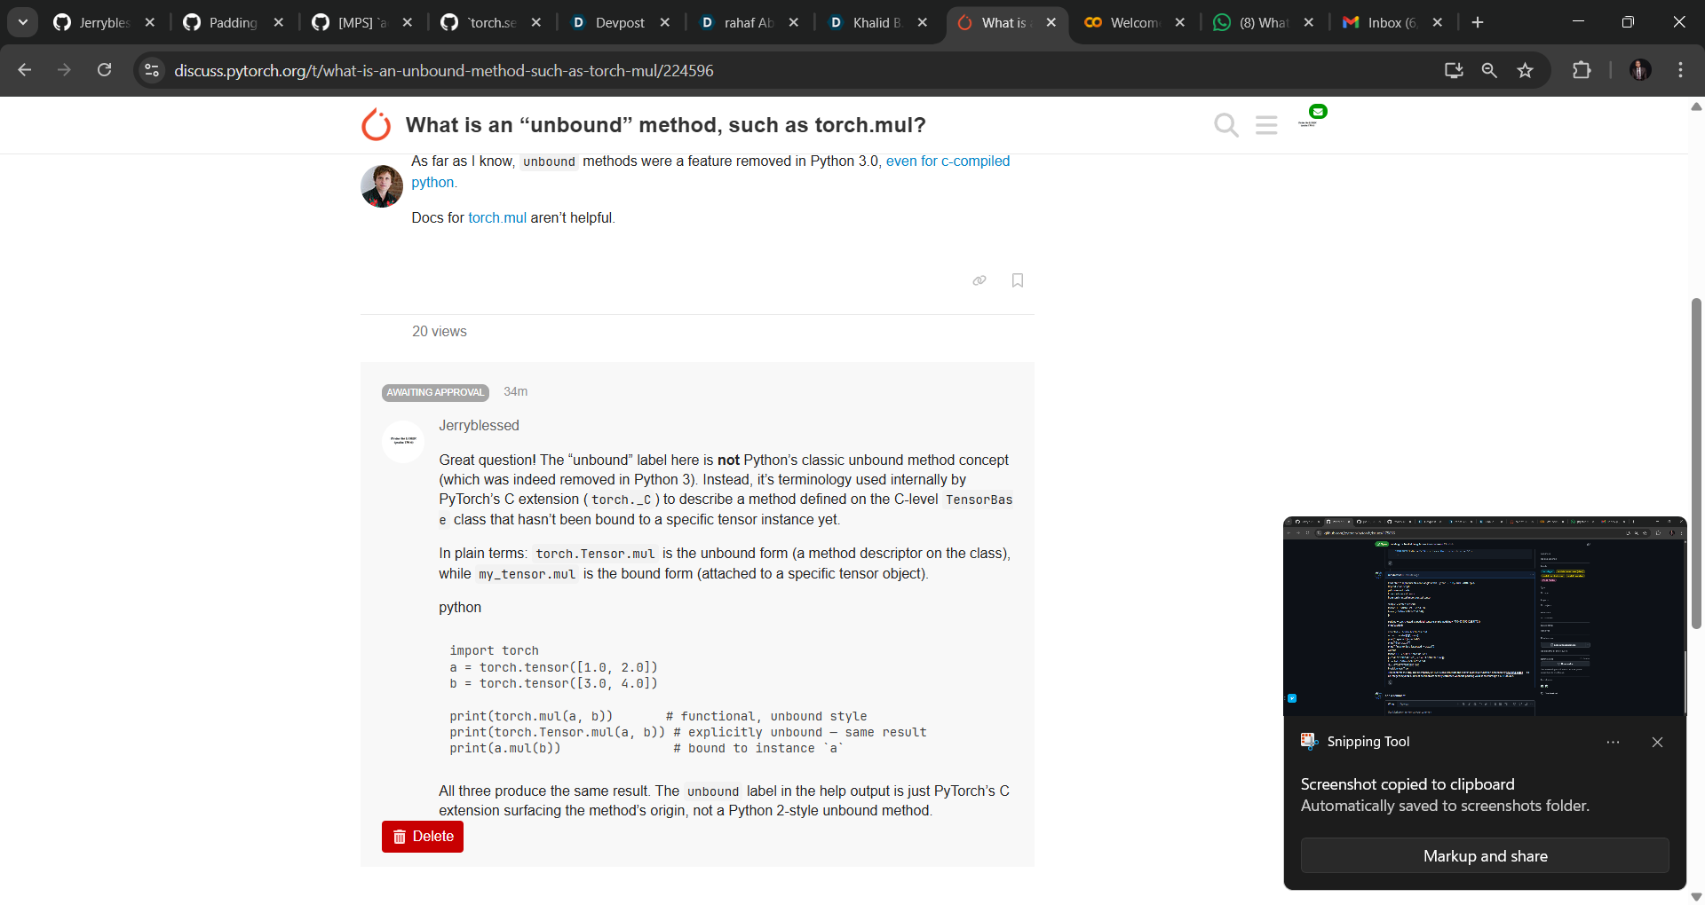Close the Devpost tab

click(665, 22)
